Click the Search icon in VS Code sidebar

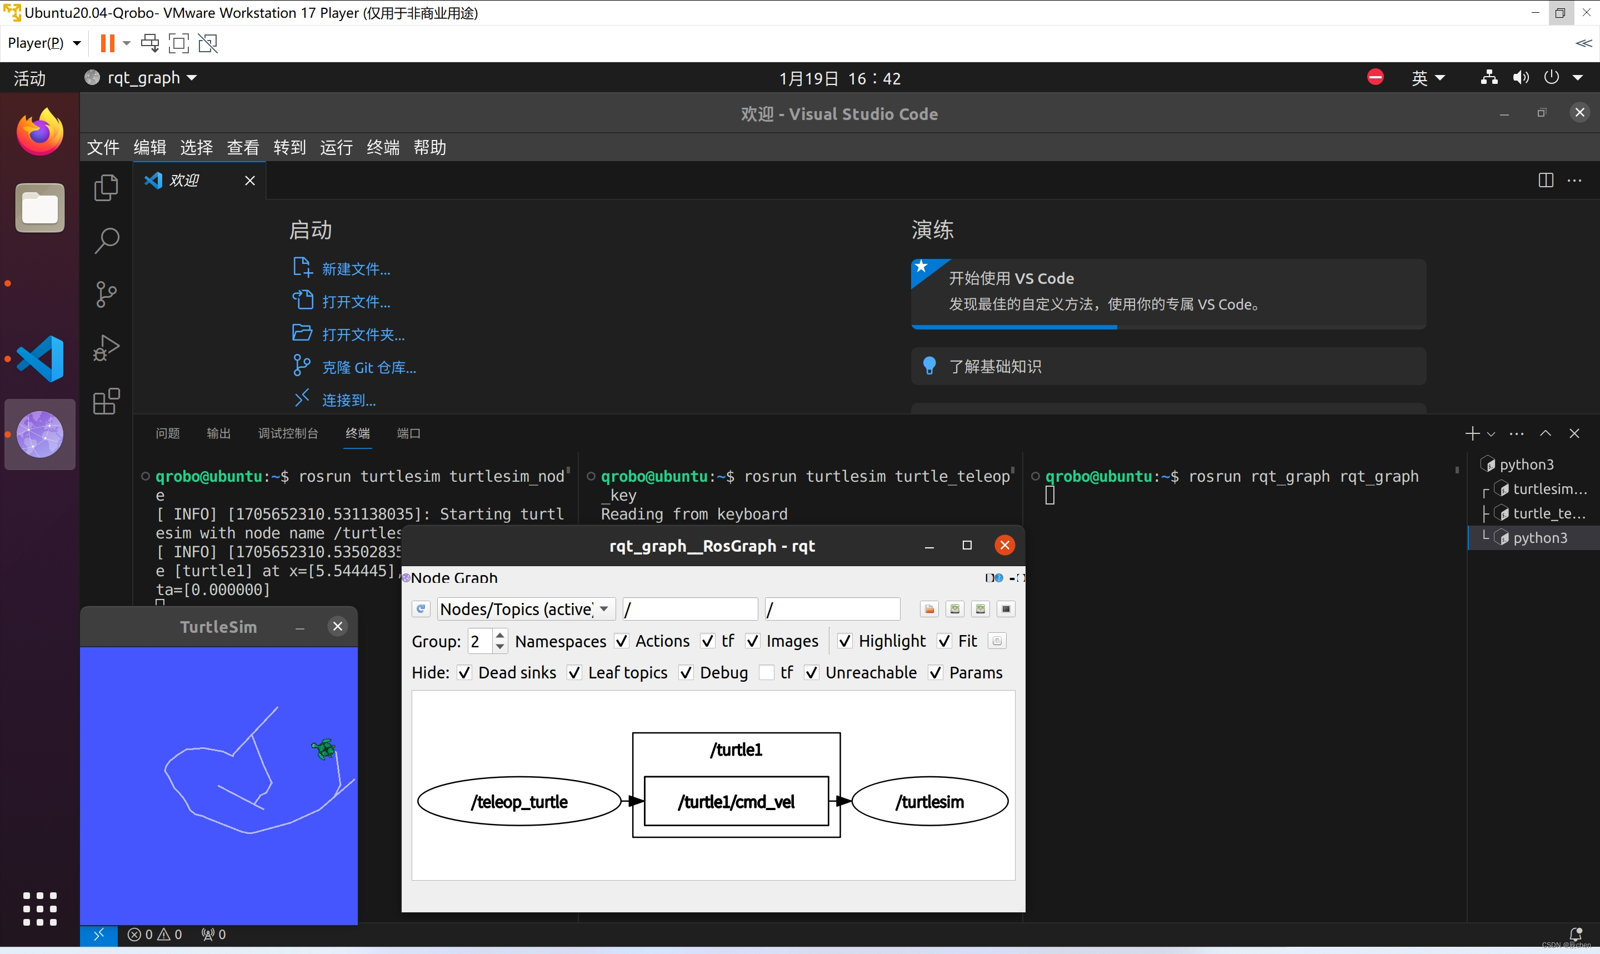point(106,239)
